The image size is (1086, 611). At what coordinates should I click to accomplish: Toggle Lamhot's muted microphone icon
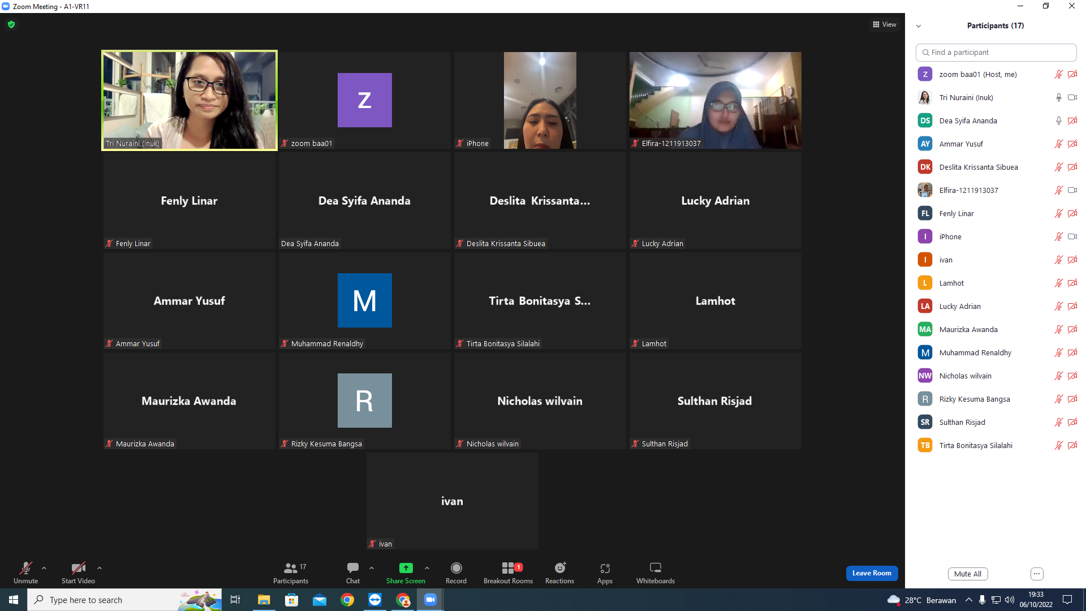(1058, 283)
